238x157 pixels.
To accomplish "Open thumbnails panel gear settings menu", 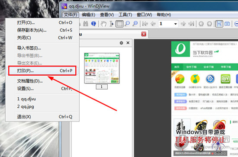I will coord(121,43).
